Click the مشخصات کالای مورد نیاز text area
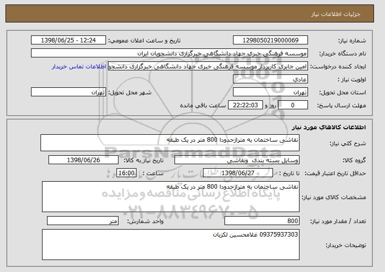385x272 pixels. pyautogui.click(x=170, y=197)
